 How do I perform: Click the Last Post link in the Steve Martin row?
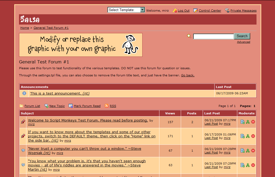pos(211,167)
